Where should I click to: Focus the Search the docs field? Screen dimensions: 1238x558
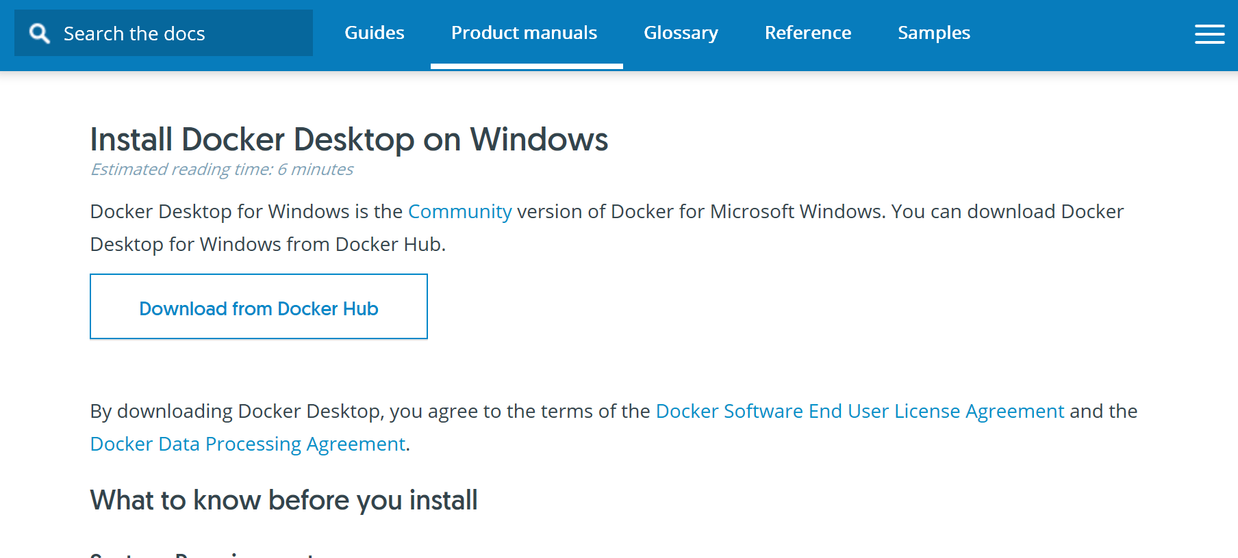(164, 33)
